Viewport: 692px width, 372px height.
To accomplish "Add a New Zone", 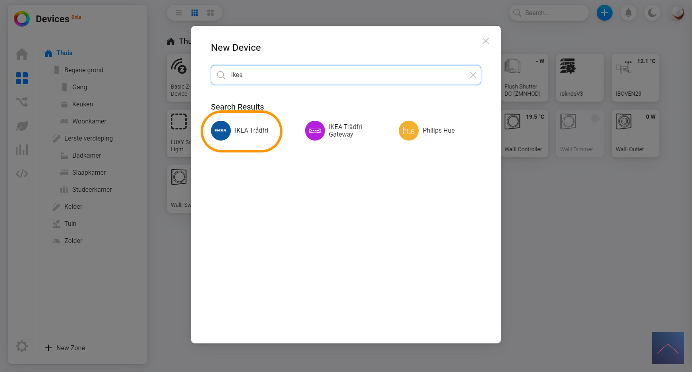I will (65, 348).
